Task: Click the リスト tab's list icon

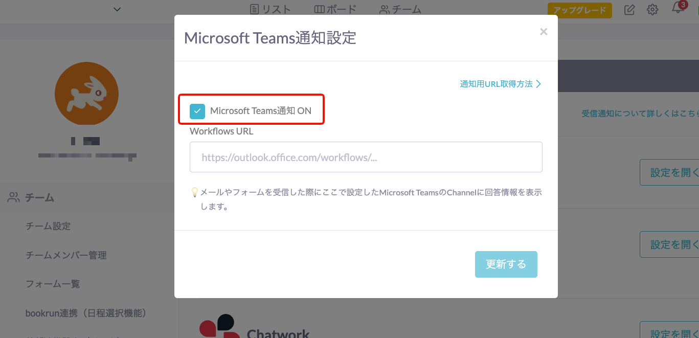Action: click(255, 9)
